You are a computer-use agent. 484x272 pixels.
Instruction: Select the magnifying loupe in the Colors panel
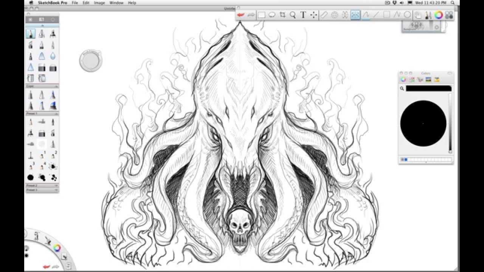click(x=402, y=88)
